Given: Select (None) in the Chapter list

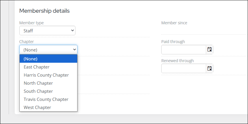Looking at the screenshot, I should coord(48,59).
